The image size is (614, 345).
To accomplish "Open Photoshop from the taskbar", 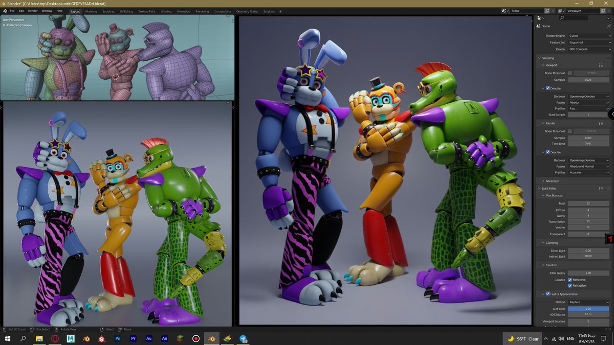I will [118, 338].
